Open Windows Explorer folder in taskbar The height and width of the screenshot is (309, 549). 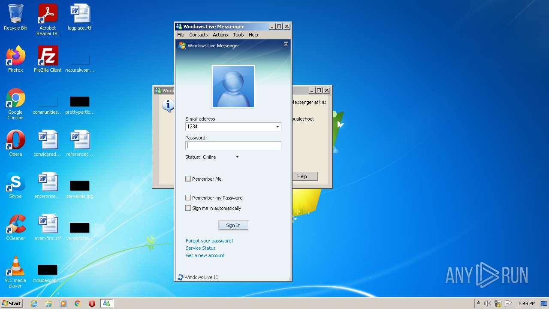coord(48,303)
